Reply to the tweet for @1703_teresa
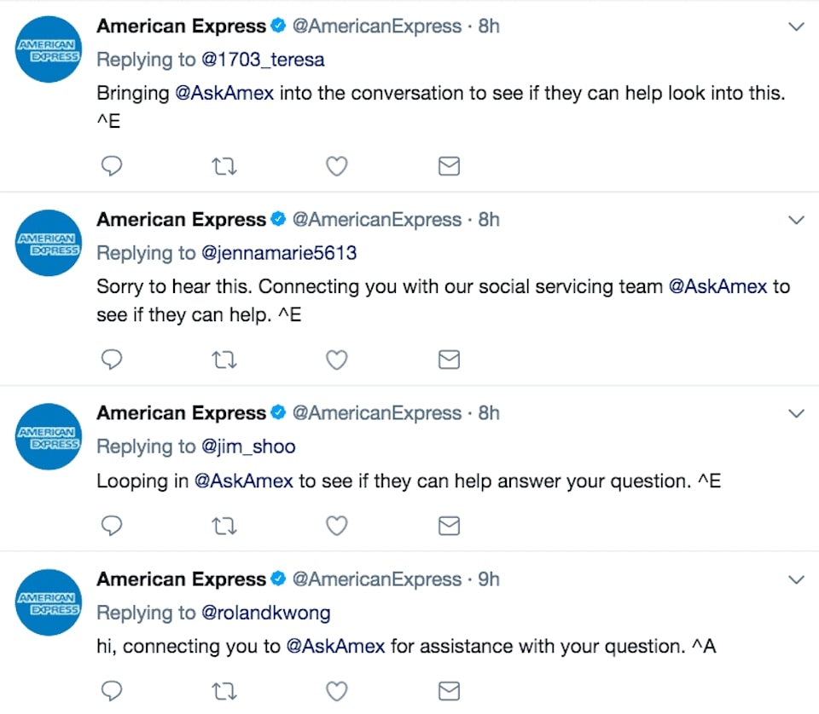The width and height of the screenshot is (819, 714). pyautogui.click(x=111, y=166)
